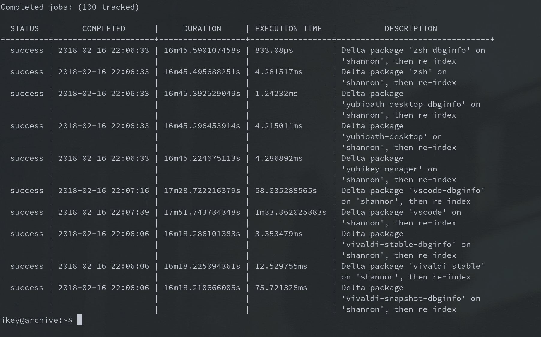Click completed timestamp 2018-02-16 22:07:39

click(104, 212)
